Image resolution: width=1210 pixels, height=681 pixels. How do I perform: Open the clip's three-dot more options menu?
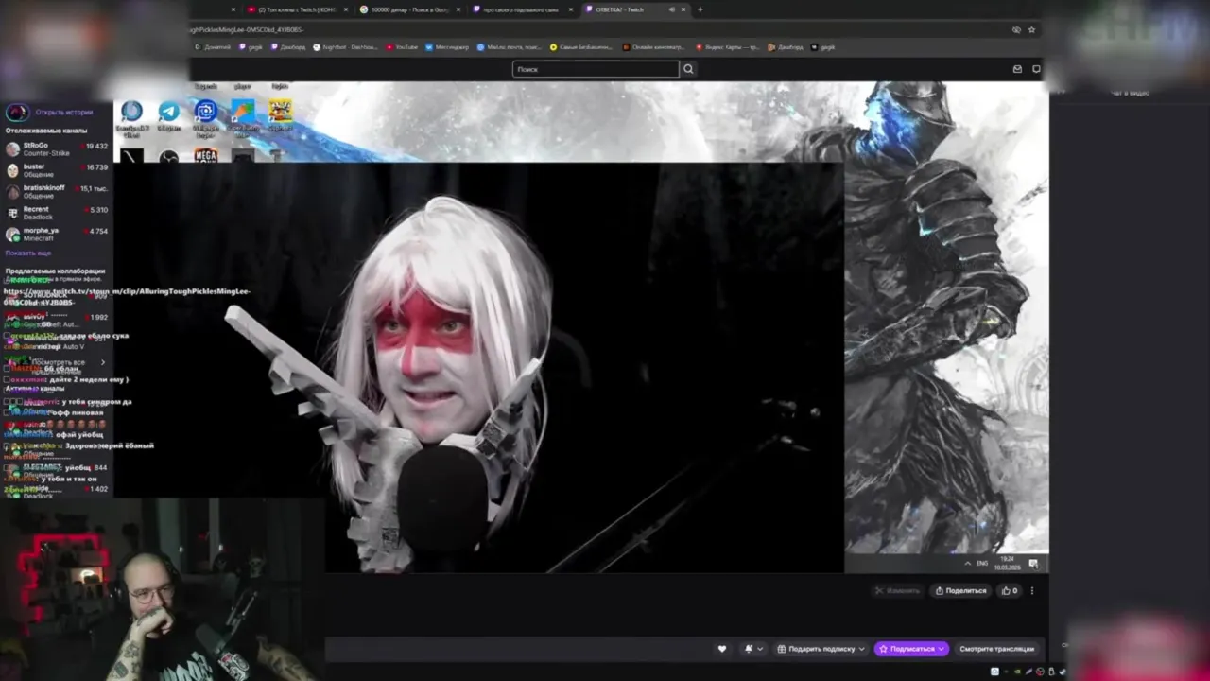1032,590
